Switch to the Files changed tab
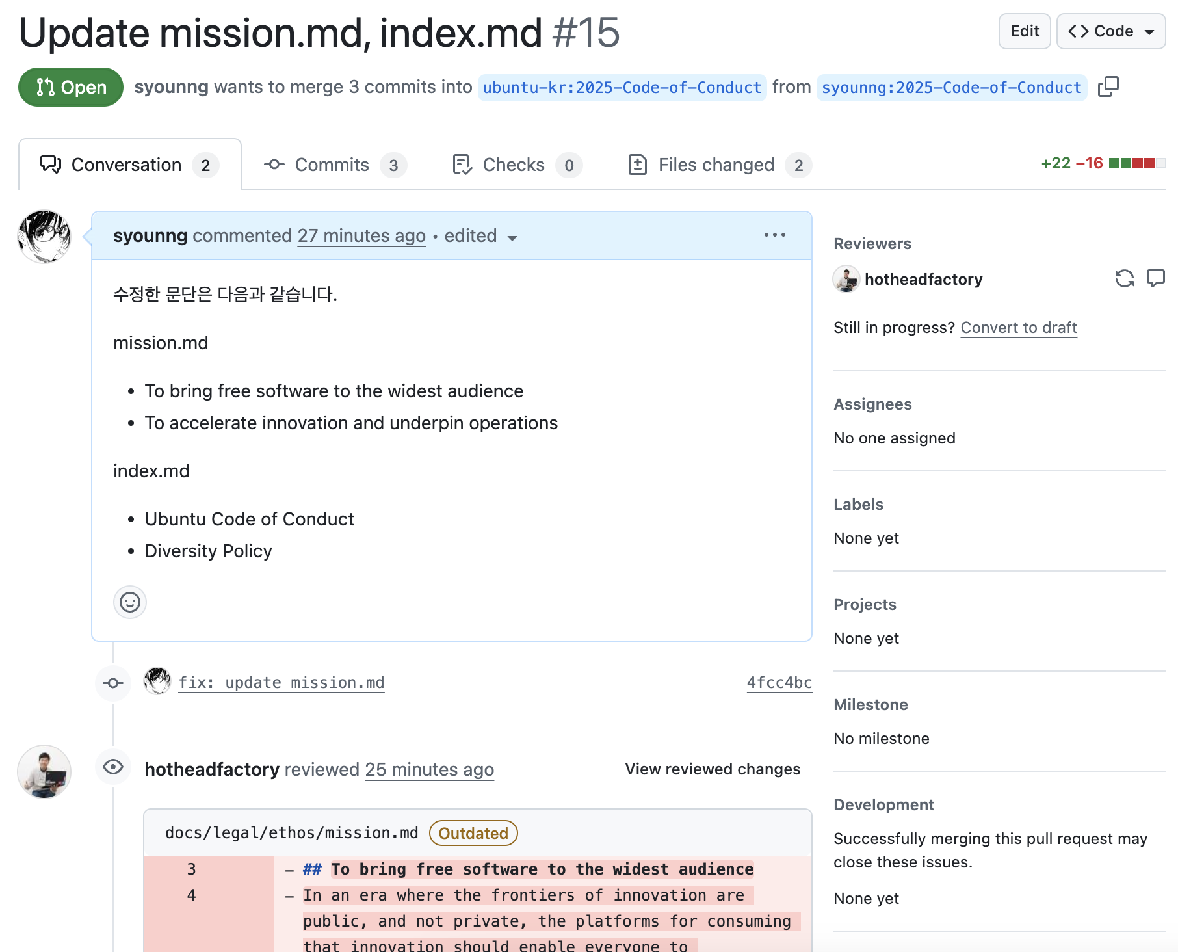This screenshot has width=1178, height=952. [x=720, y=165]
